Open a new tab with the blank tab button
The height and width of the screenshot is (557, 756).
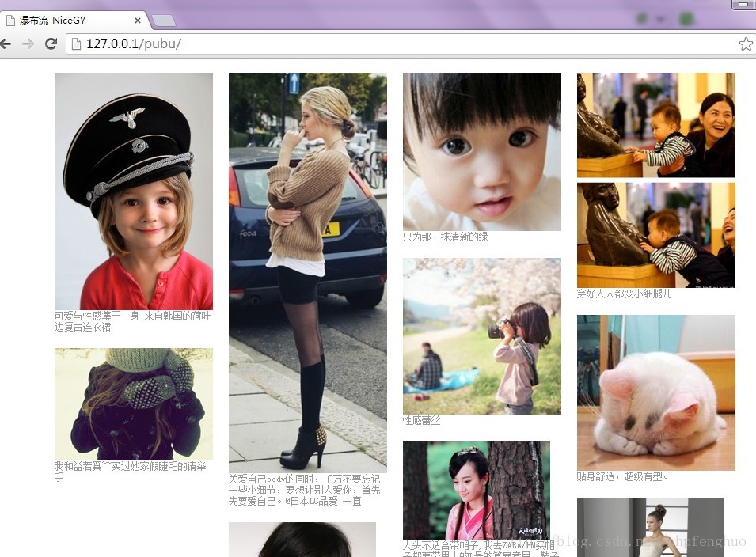point(163,21)
